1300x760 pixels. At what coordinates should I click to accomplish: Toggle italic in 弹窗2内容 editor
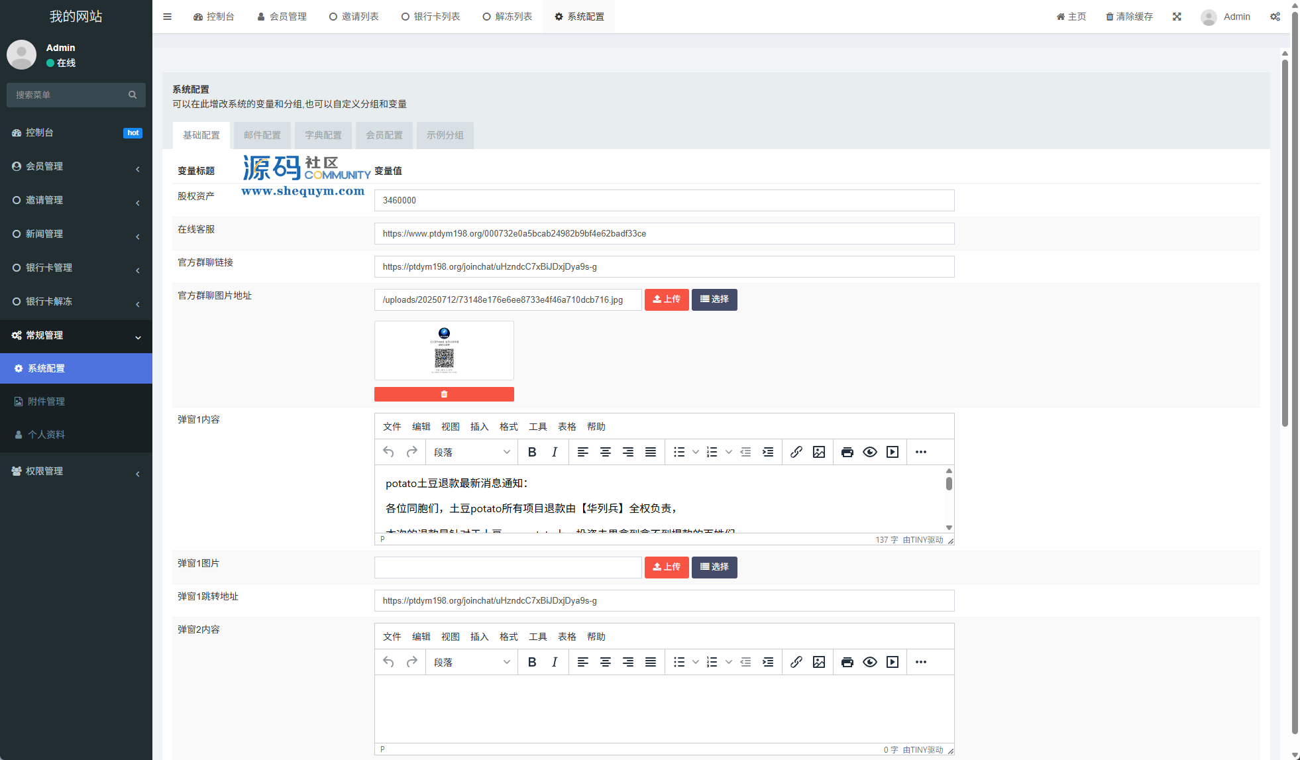(554, 662)
